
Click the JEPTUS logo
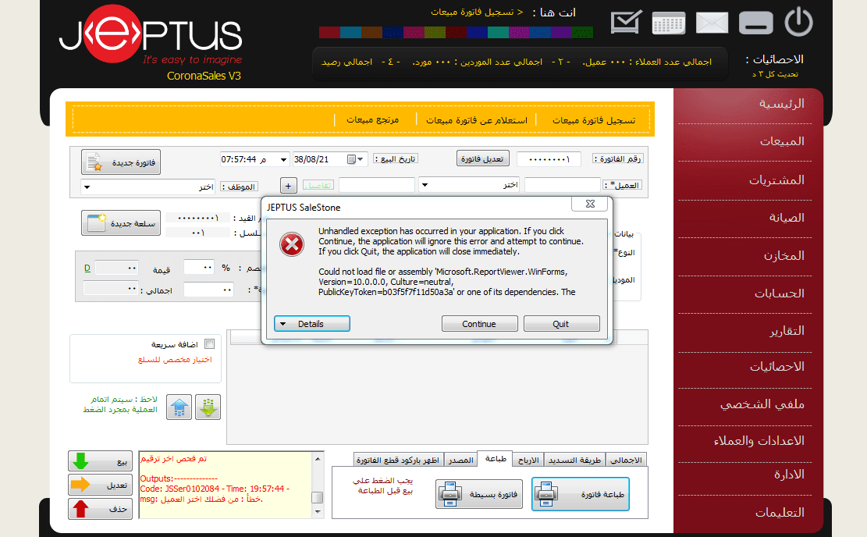pos(151,35)
